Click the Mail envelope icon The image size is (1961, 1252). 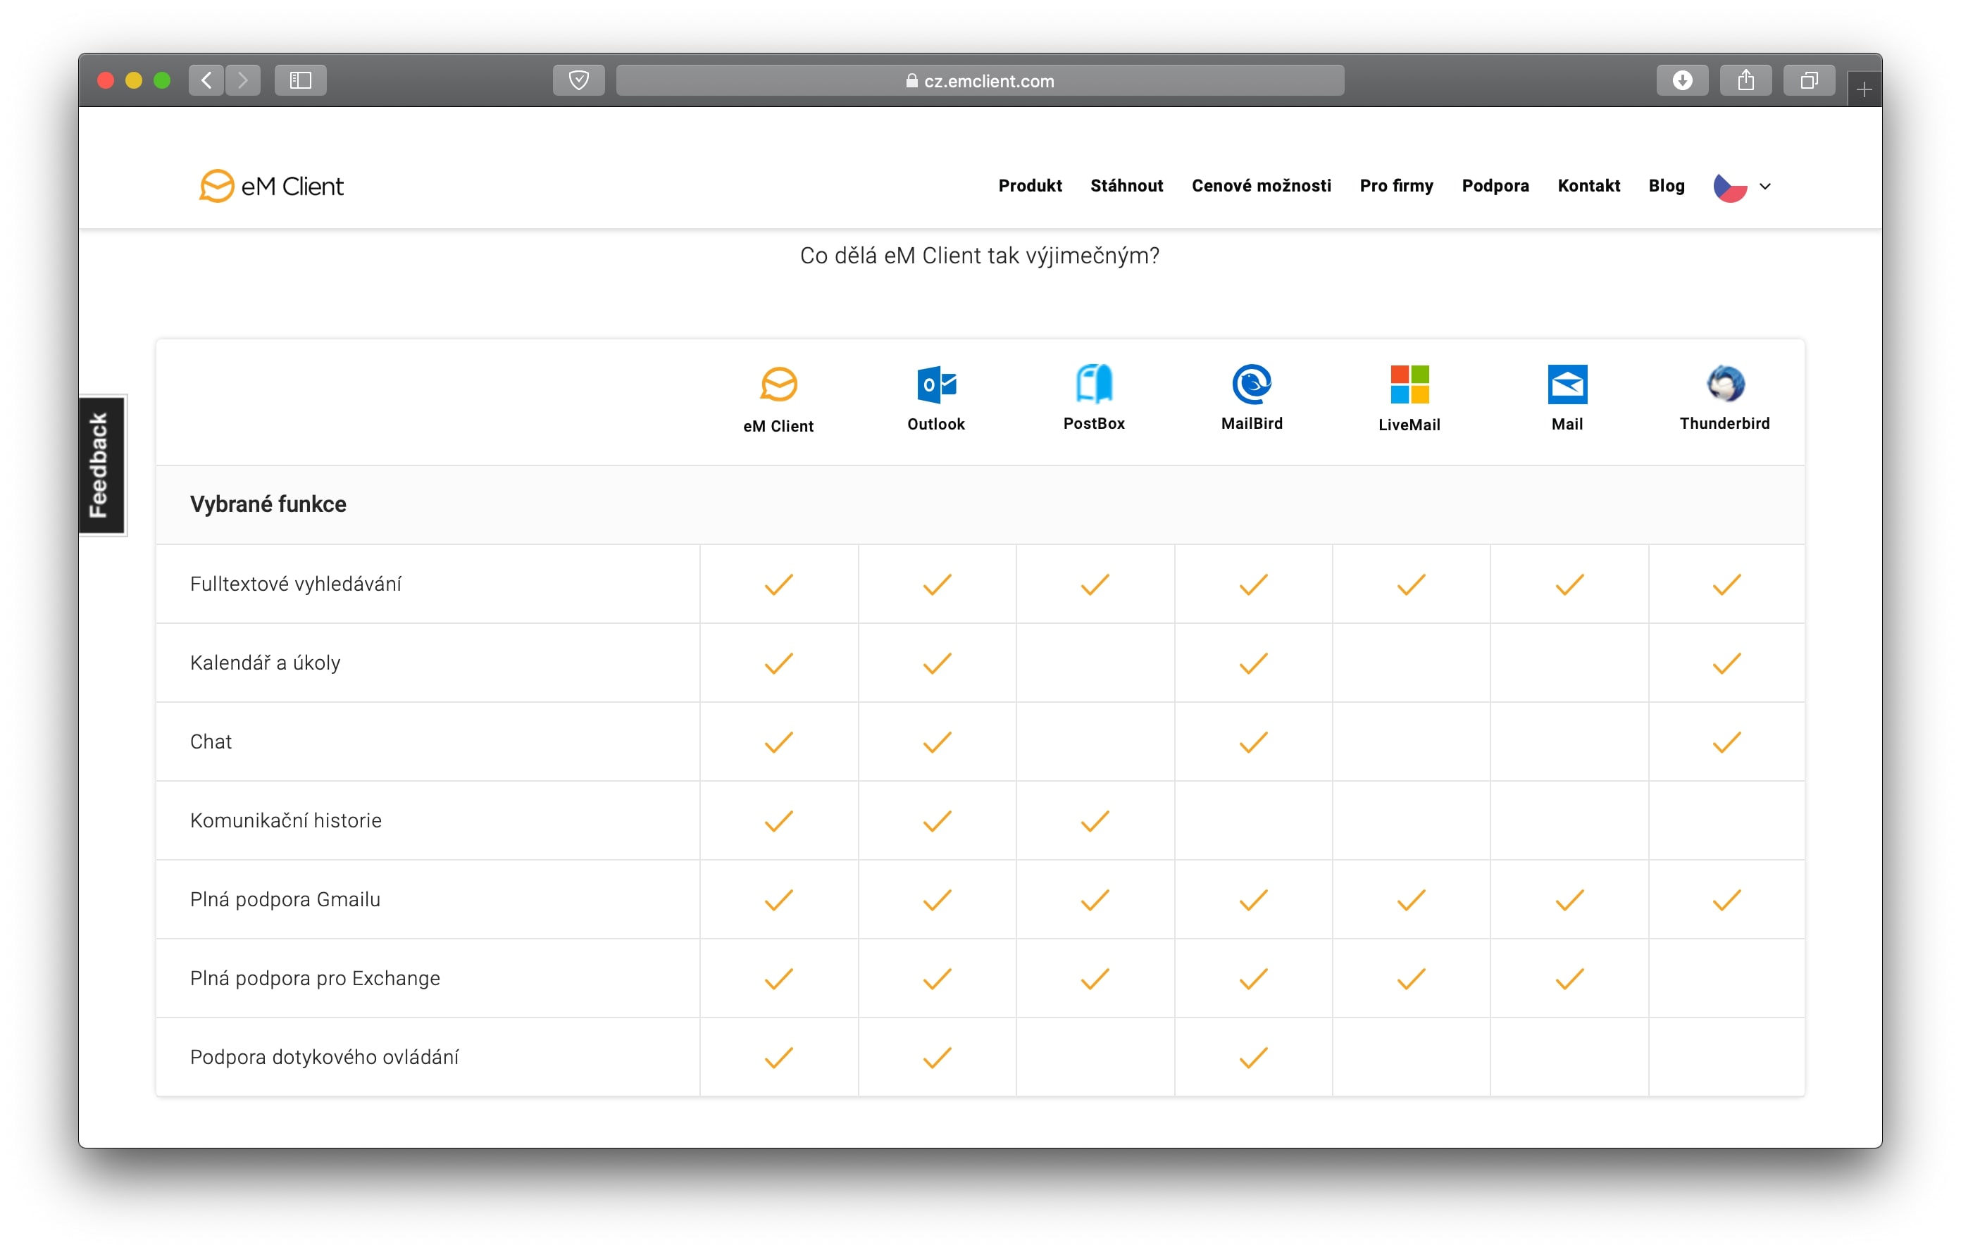click(x=1567, y=384)
